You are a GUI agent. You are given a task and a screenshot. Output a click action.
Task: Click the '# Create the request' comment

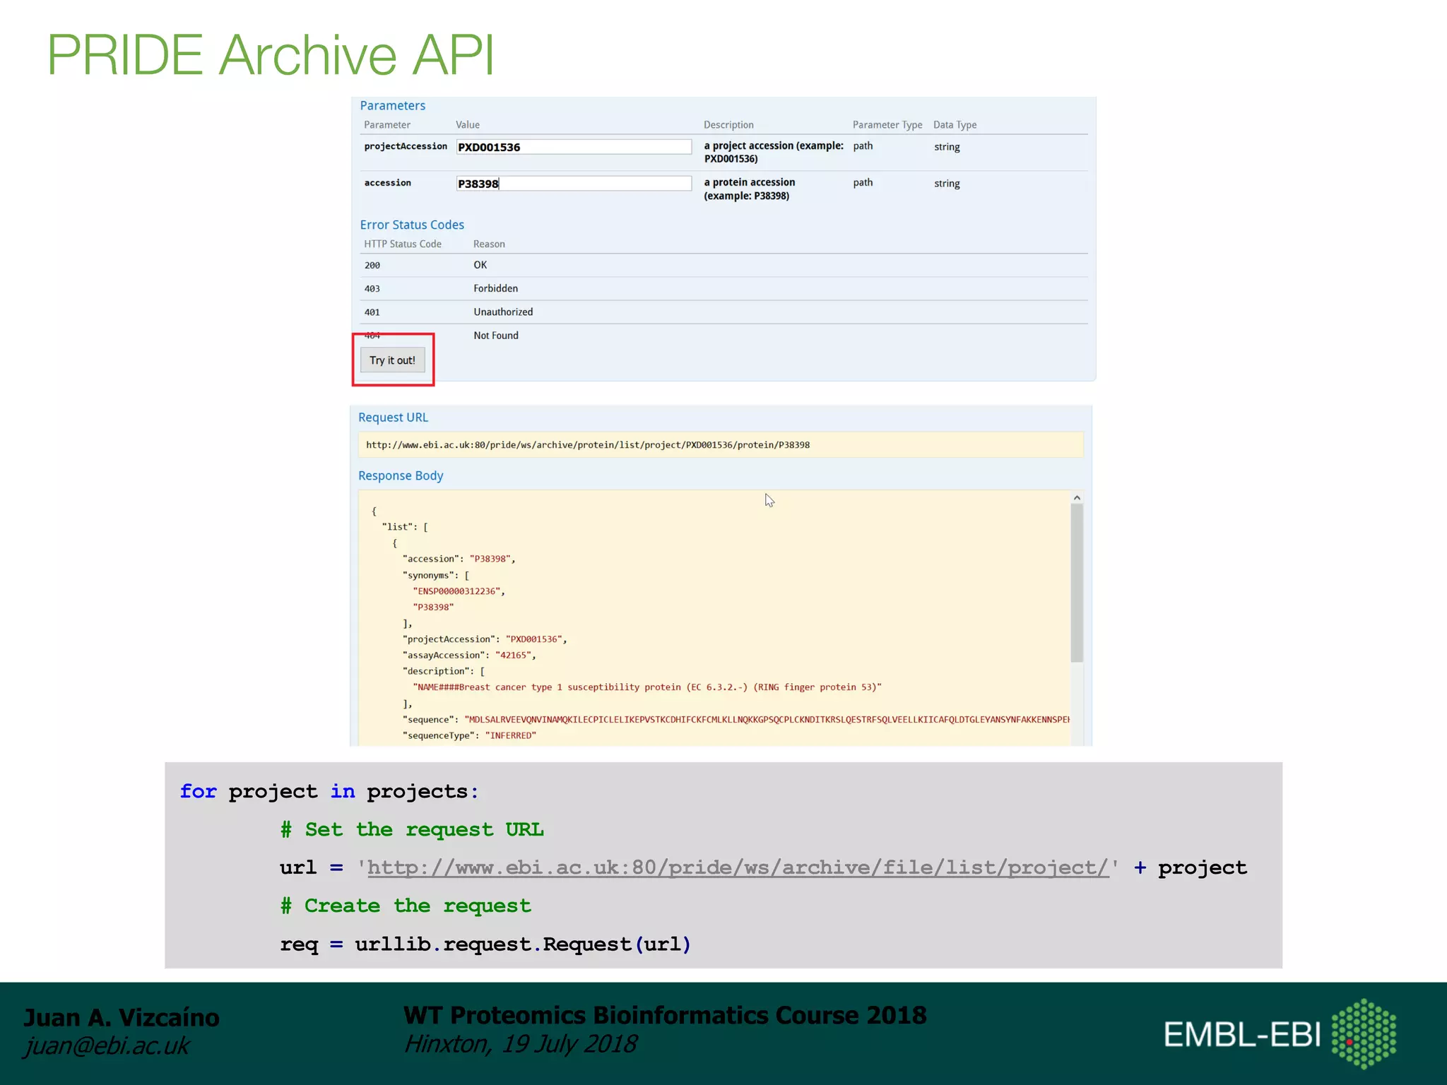click(x=406, y=906)
